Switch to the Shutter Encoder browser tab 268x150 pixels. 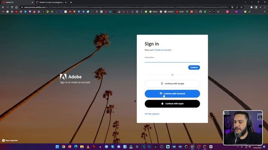tap(51, 2)
